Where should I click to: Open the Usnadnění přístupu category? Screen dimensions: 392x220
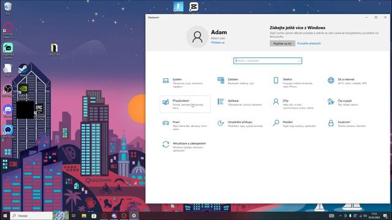240,126
